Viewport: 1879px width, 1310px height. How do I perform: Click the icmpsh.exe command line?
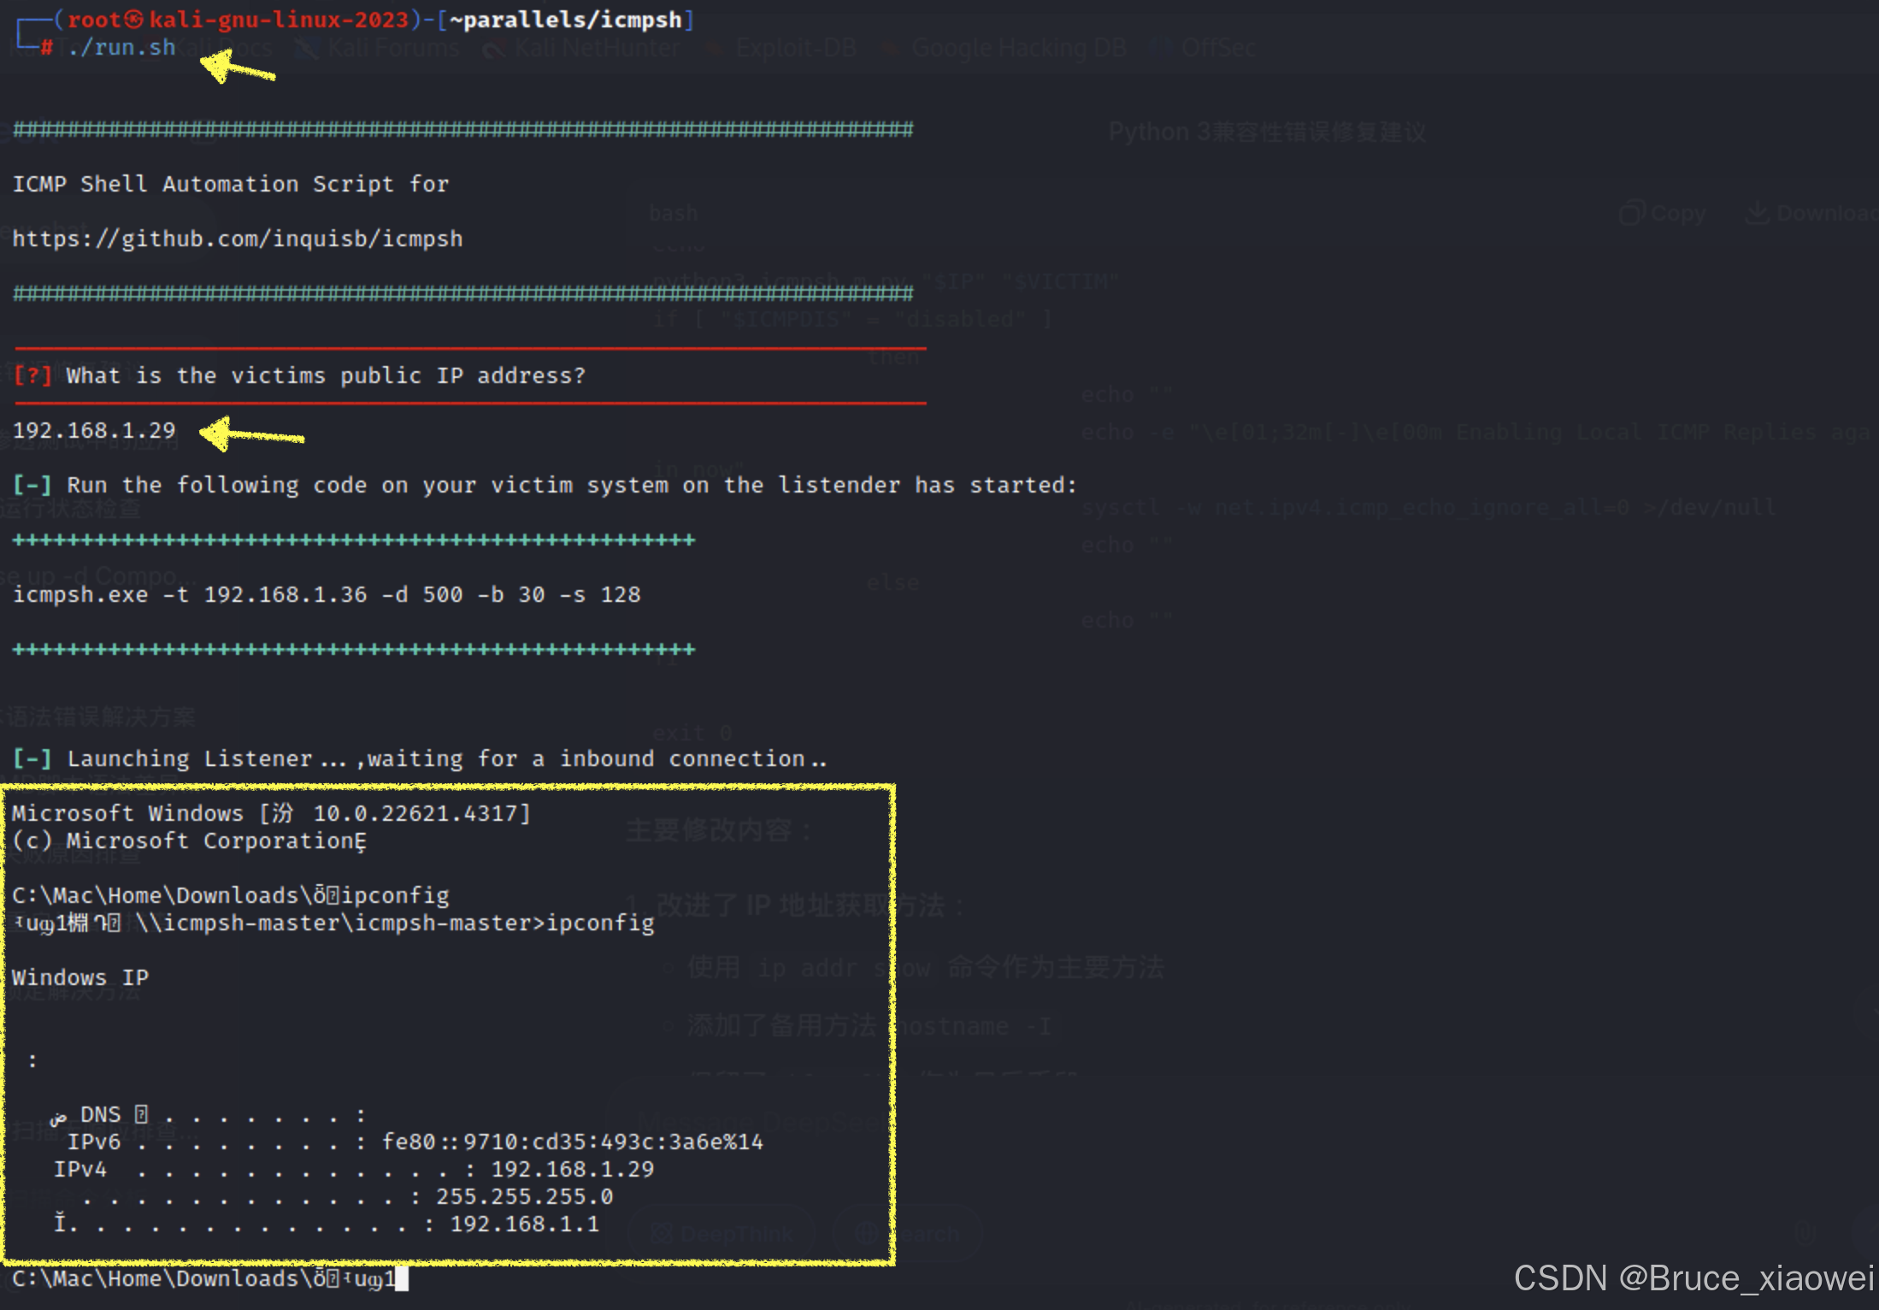326,594
